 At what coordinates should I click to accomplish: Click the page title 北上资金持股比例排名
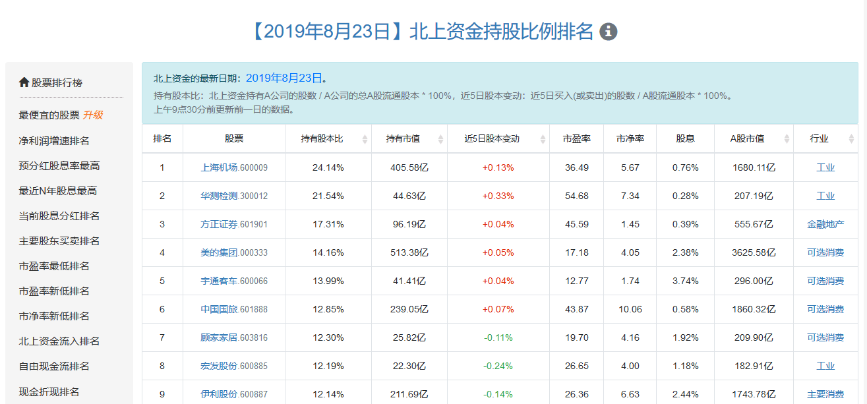(x=501, y=32)
